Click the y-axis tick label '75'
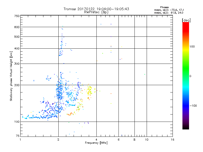 click(18, 136)
